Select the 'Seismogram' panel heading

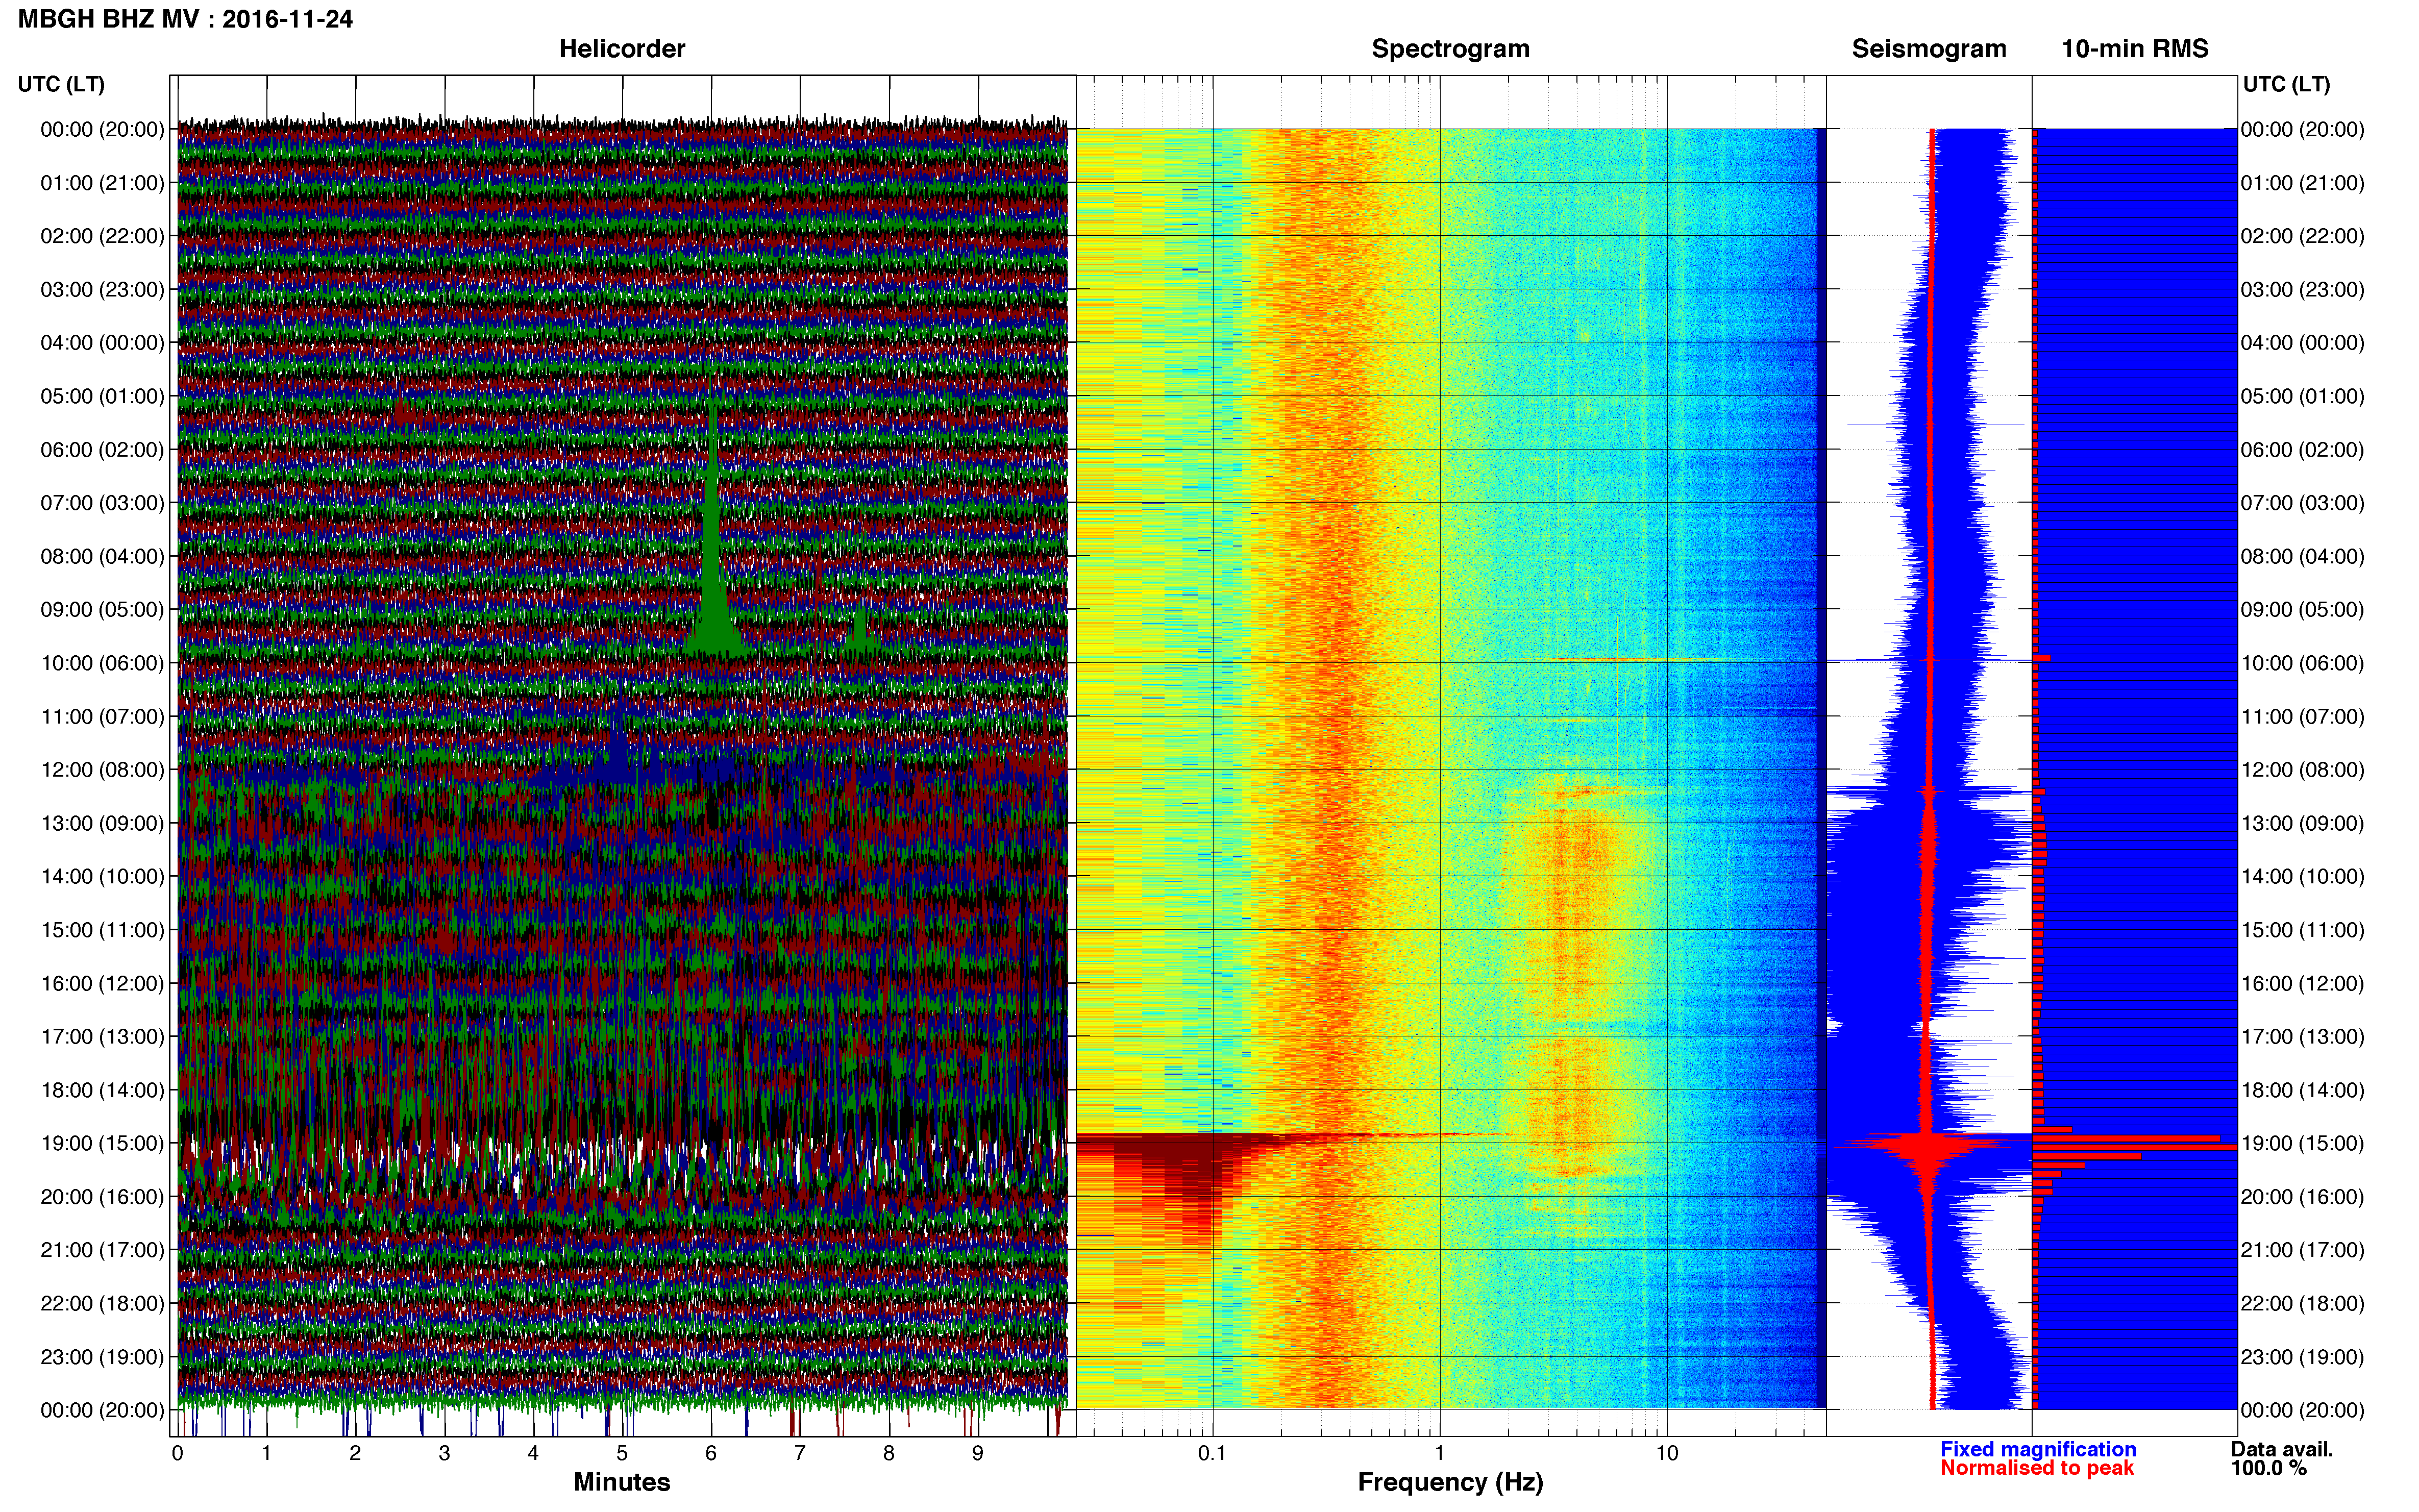1929,49
